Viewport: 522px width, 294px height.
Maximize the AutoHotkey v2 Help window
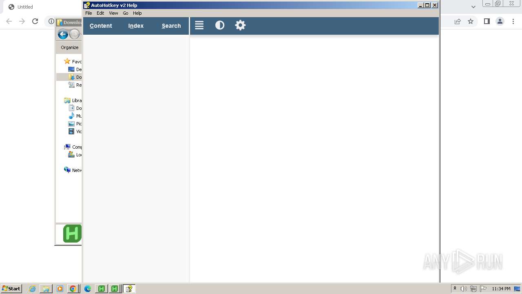point(427,5)
